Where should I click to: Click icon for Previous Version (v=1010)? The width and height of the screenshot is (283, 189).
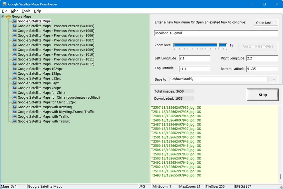click(14, 54)
